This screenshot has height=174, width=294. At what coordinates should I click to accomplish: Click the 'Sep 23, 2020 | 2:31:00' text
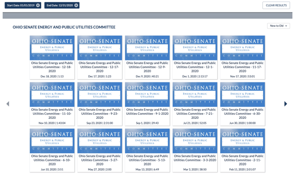coord(100,123)
